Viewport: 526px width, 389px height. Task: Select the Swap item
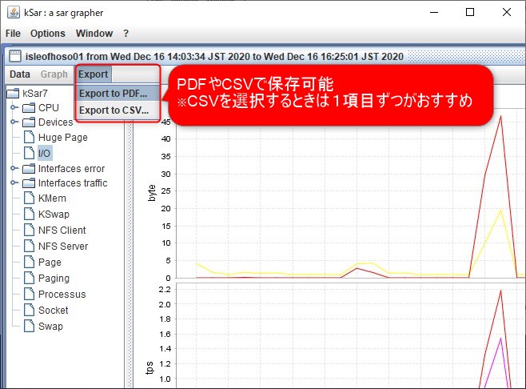50,327
